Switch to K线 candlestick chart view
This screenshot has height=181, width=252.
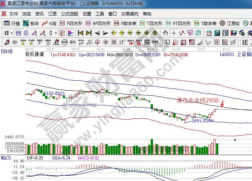50,23
